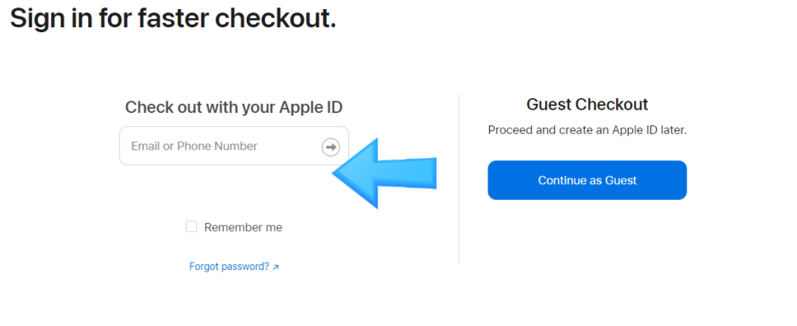Click the large blue arrow pointer graphic

pos(384,173)
